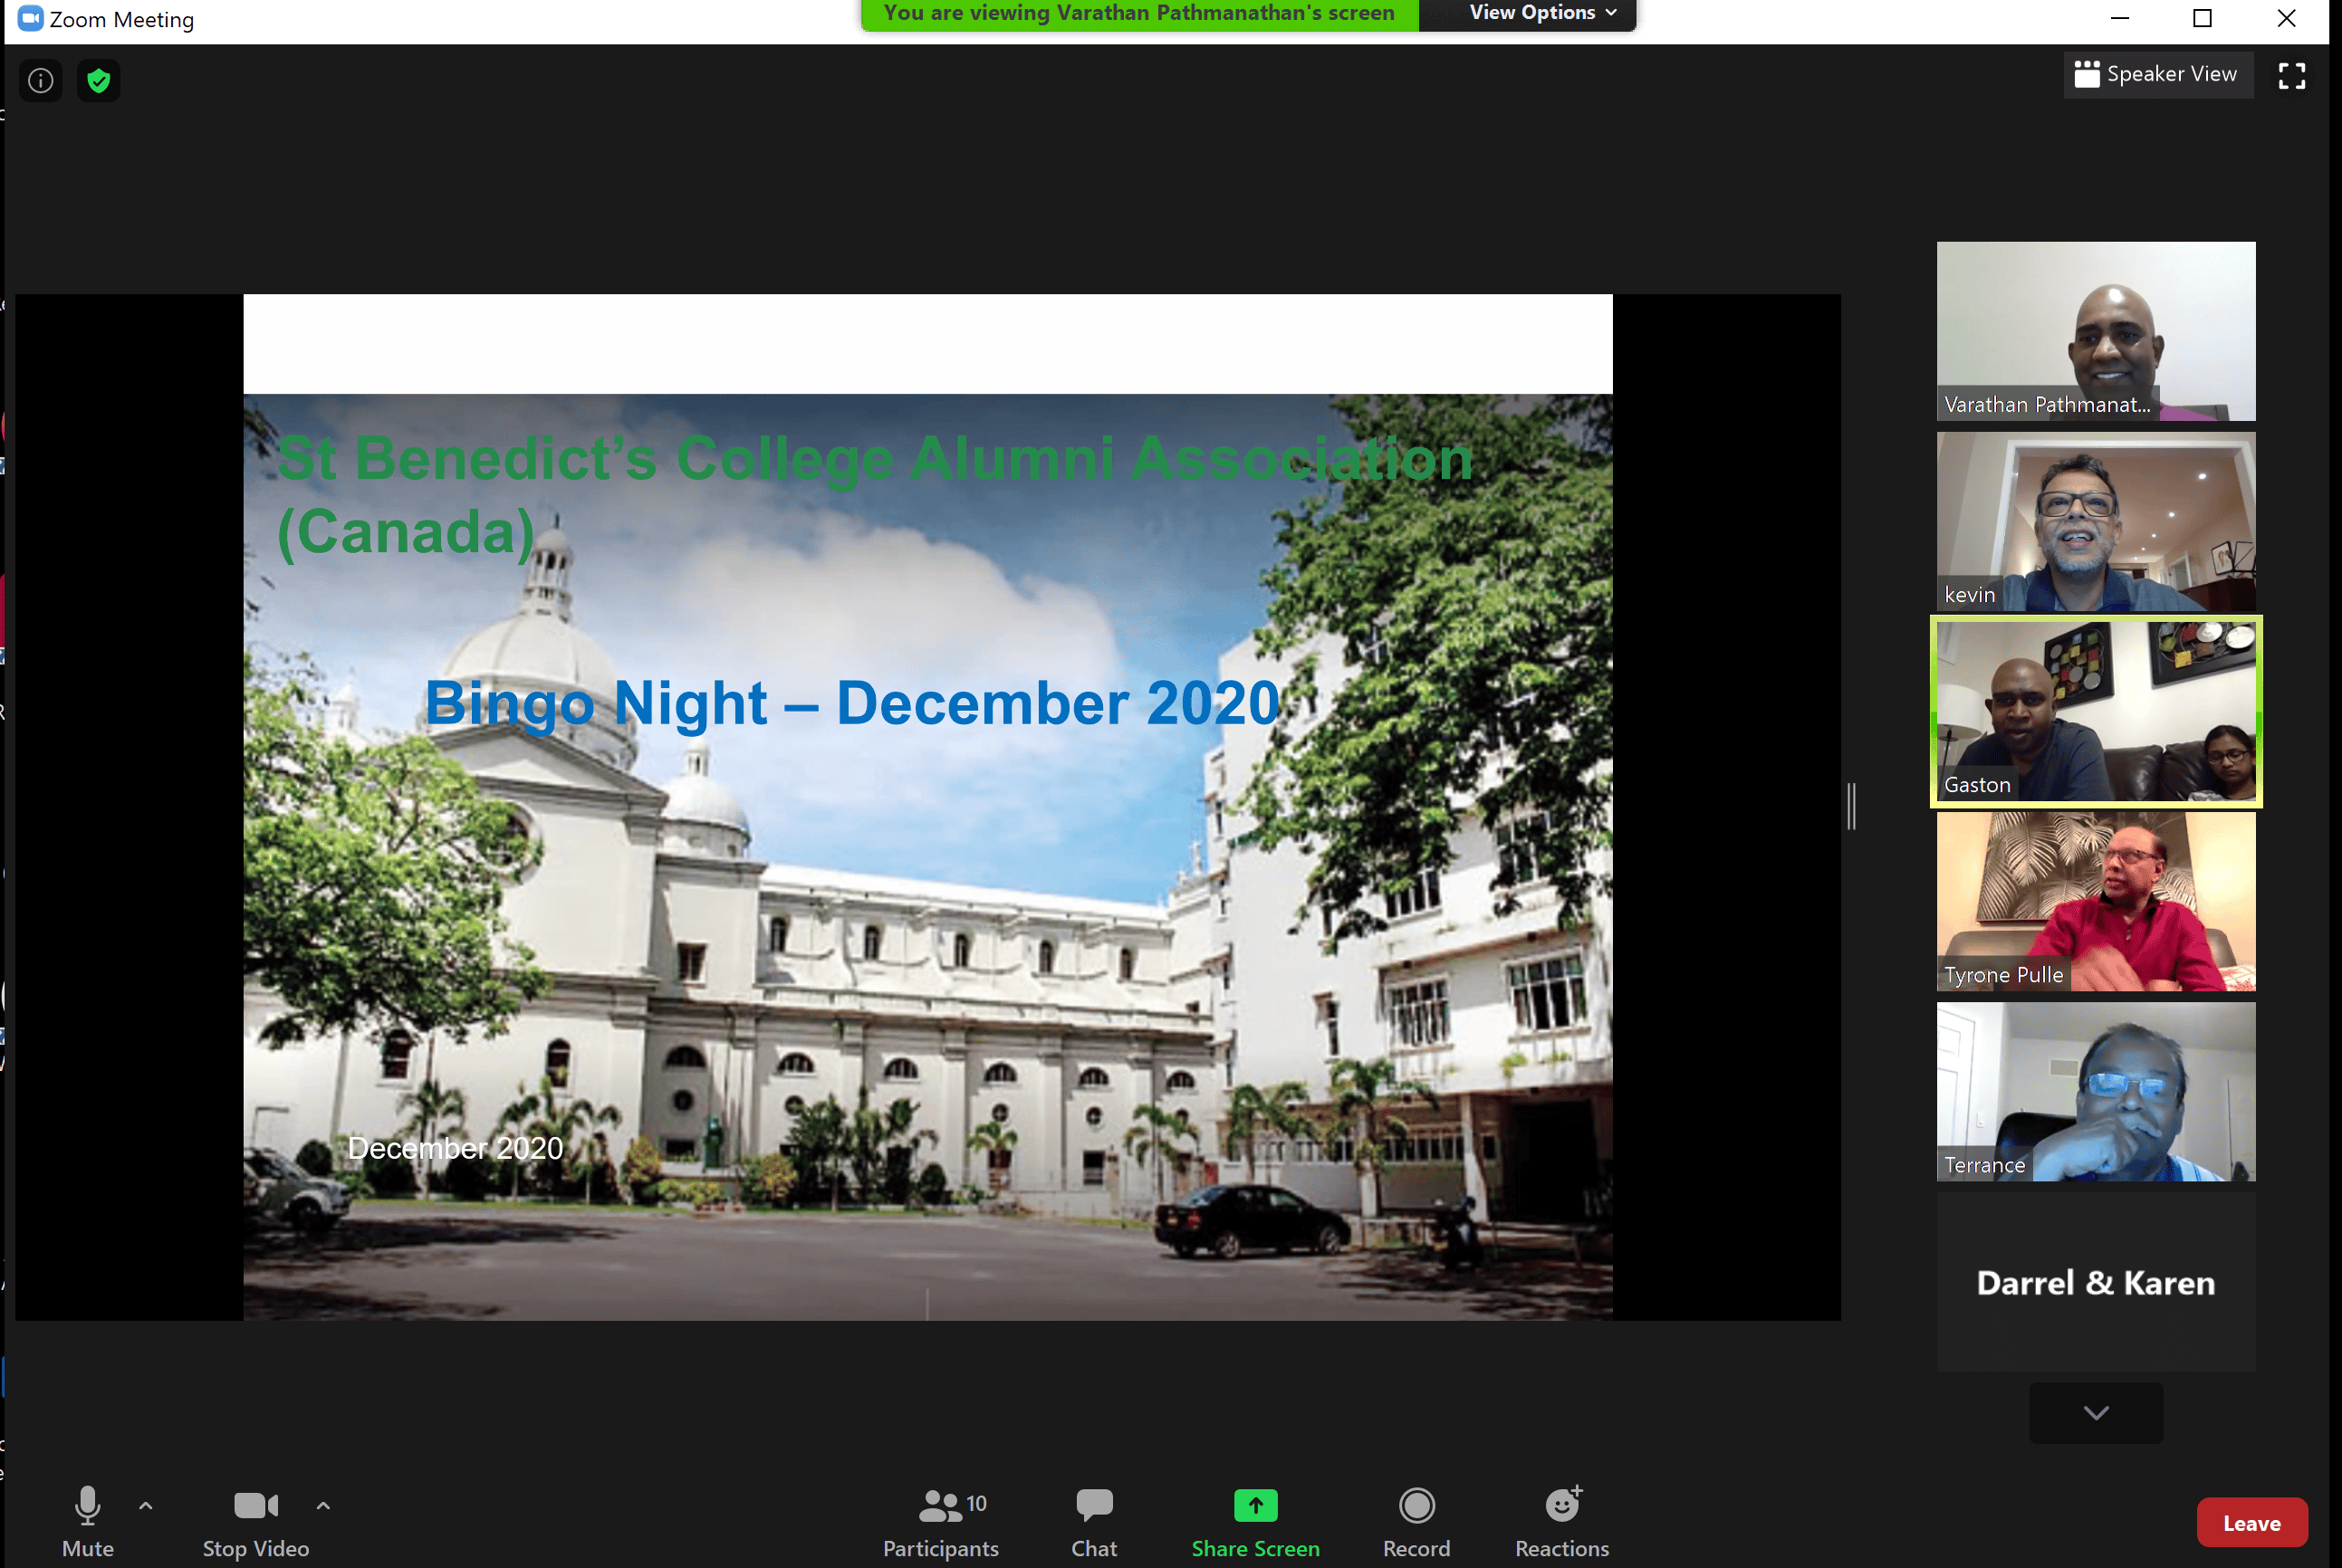The height and width of the screenshot is (1568, 2342).
Task: Click the Zoom Meeting app icon in title bar
Action: coord(30,19)
